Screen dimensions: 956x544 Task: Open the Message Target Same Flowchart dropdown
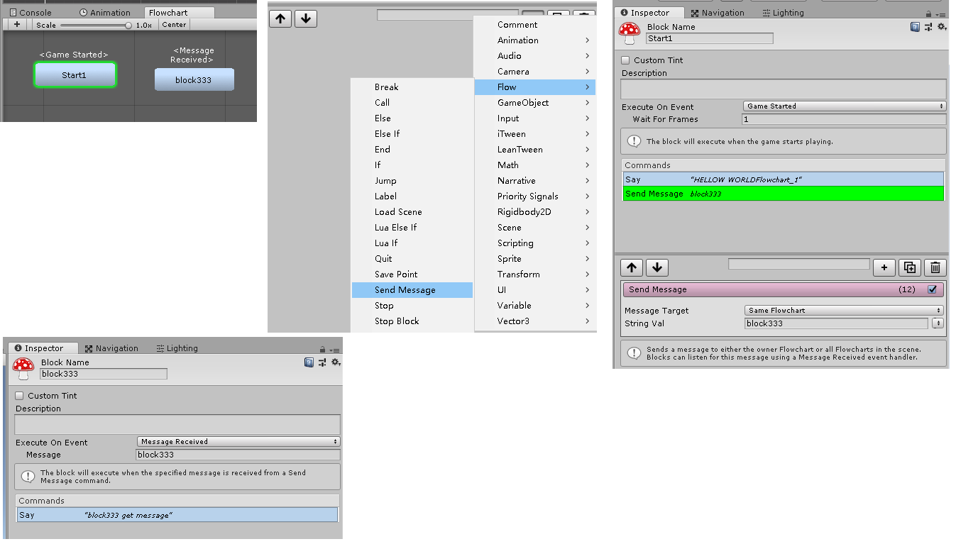pyautogui.click(x=843, y=310)
